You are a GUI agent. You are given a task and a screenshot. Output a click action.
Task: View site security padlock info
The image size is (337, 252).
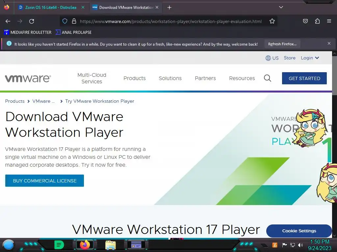(74, 21)
